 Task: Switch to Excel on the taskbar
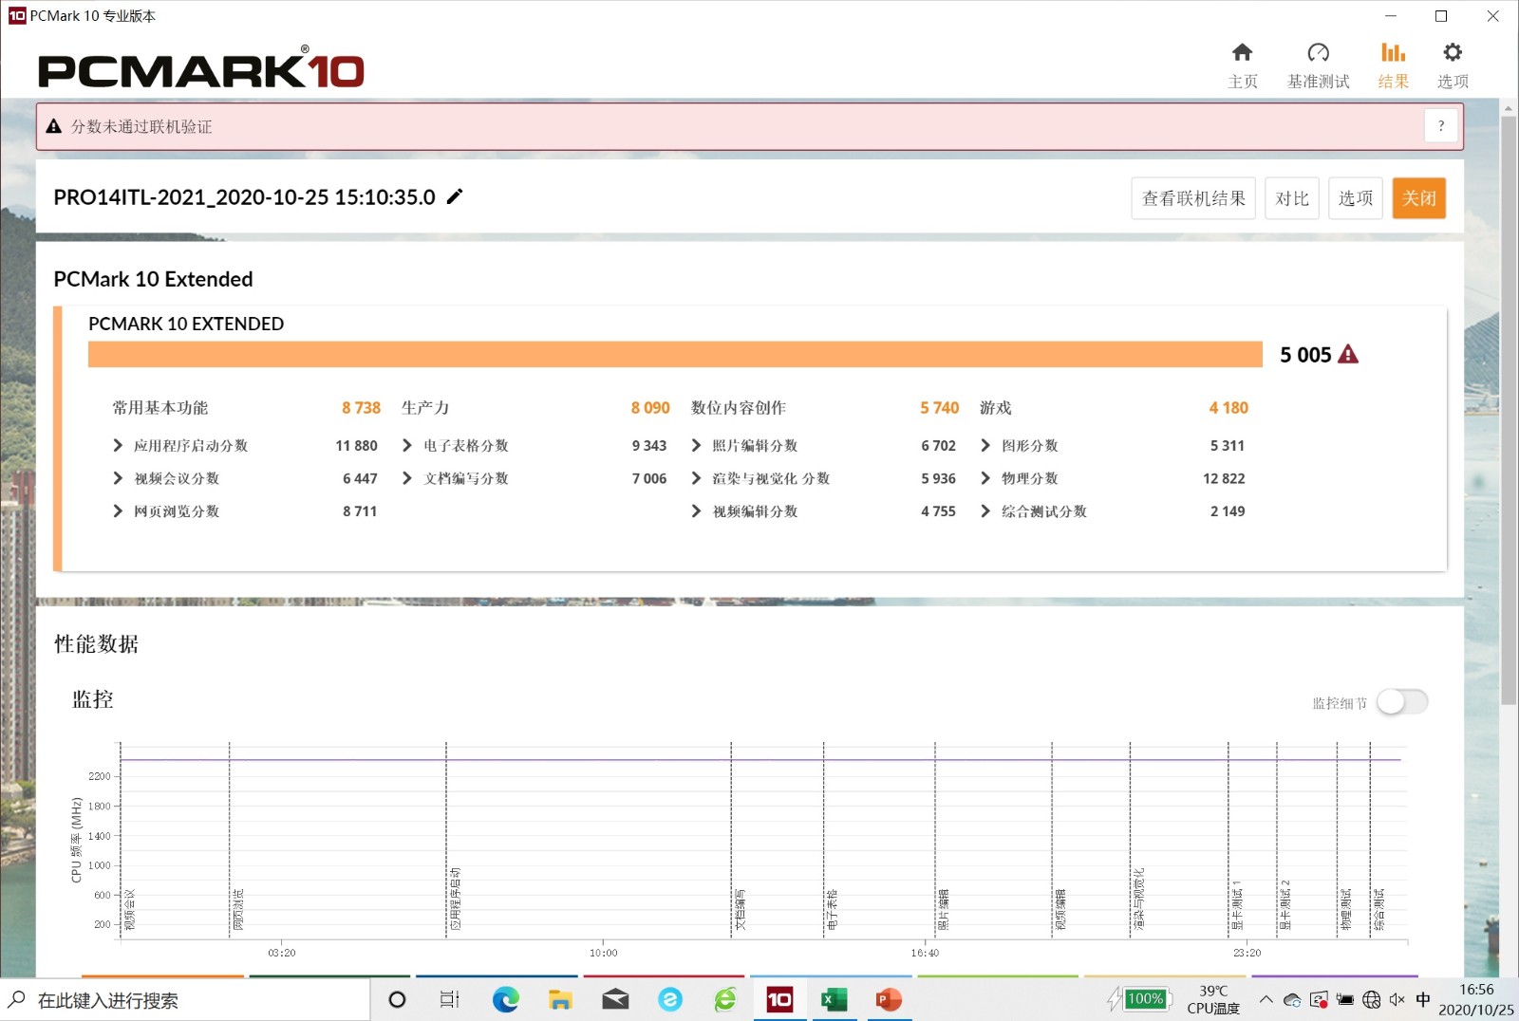pos(834,999)
